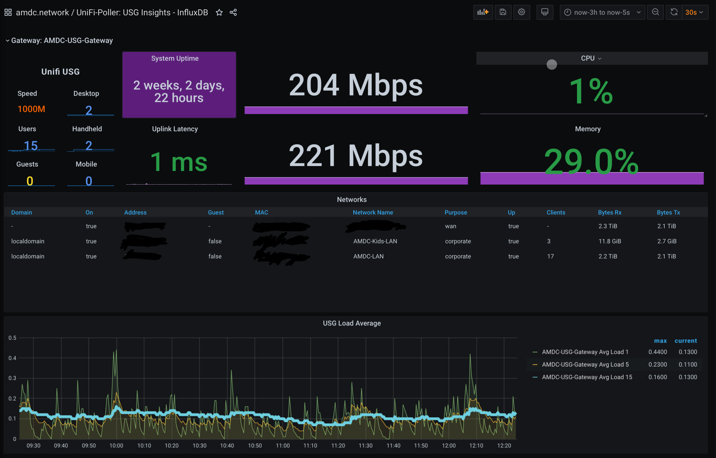Sort legend by current column
716x458 pixels.
coord(686,340)
